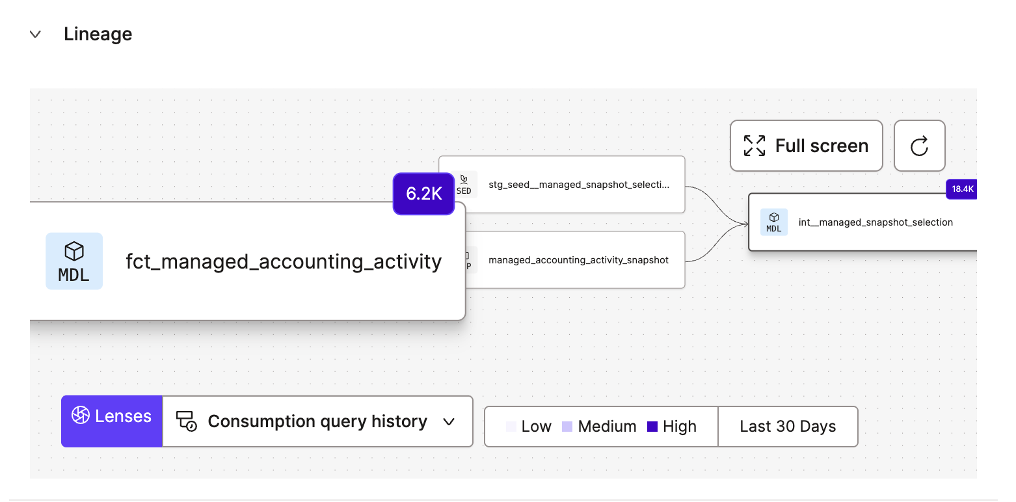
Task: Collapse the Lineage section
Action: (35, 34)
